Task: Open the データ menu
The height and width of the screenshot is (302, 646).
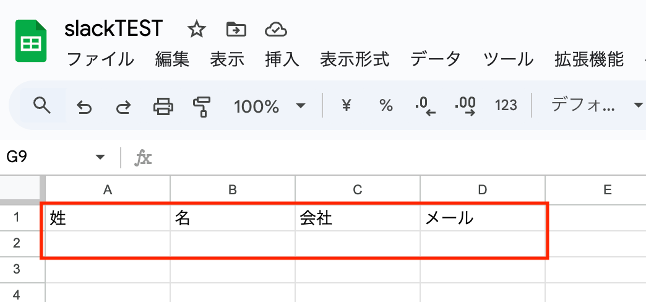Action: (x=436, y=59)
